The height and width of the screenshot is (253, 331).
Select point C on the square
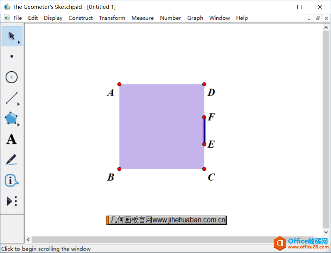pos(204,169)
